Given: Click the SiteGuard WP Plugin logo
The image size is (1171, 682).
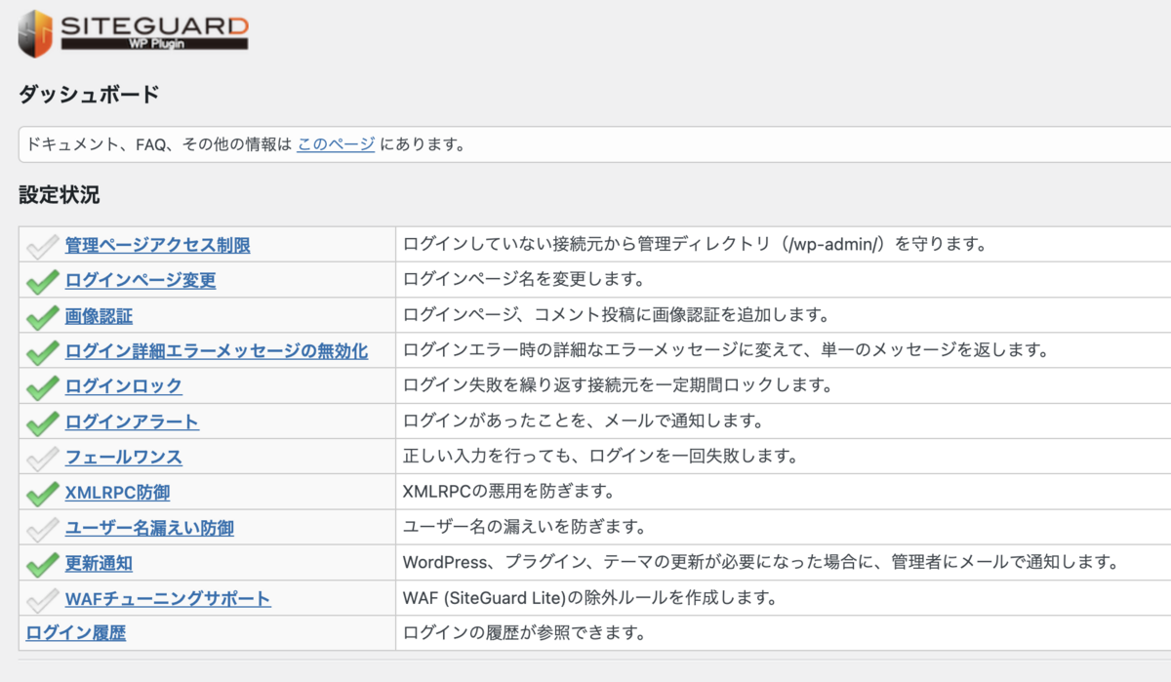Looking at the screenshot, I should click(x=133, y=33).
